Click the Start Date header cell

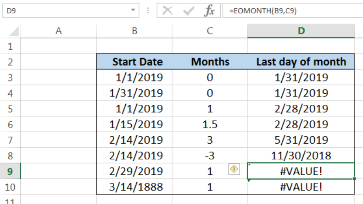coord(134,62)
